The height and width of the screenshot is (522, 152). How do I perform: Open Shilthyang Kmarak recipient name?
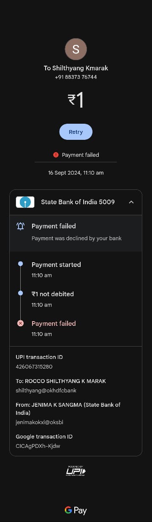coord(76,68)
